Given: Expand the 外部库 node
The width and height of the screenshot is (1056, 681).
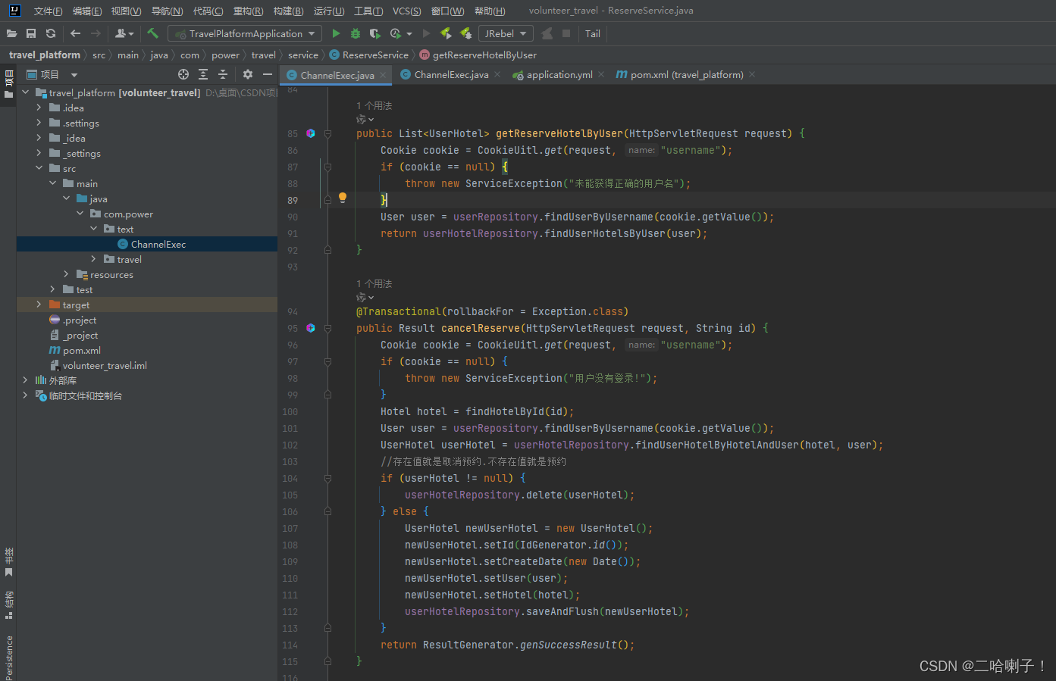Looking at the screenshot, I should pos(25,380).
